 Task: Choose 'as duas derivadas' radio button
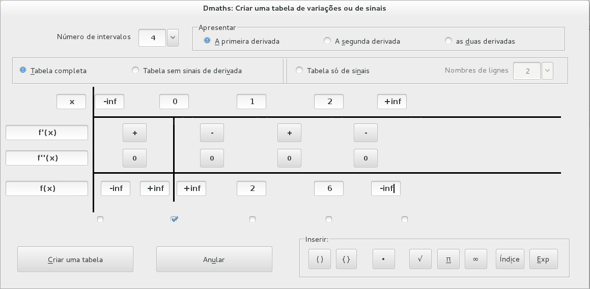tap(448, 41)
